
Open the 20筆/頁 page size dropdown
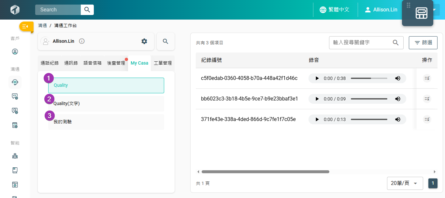(x=405, y=183)
